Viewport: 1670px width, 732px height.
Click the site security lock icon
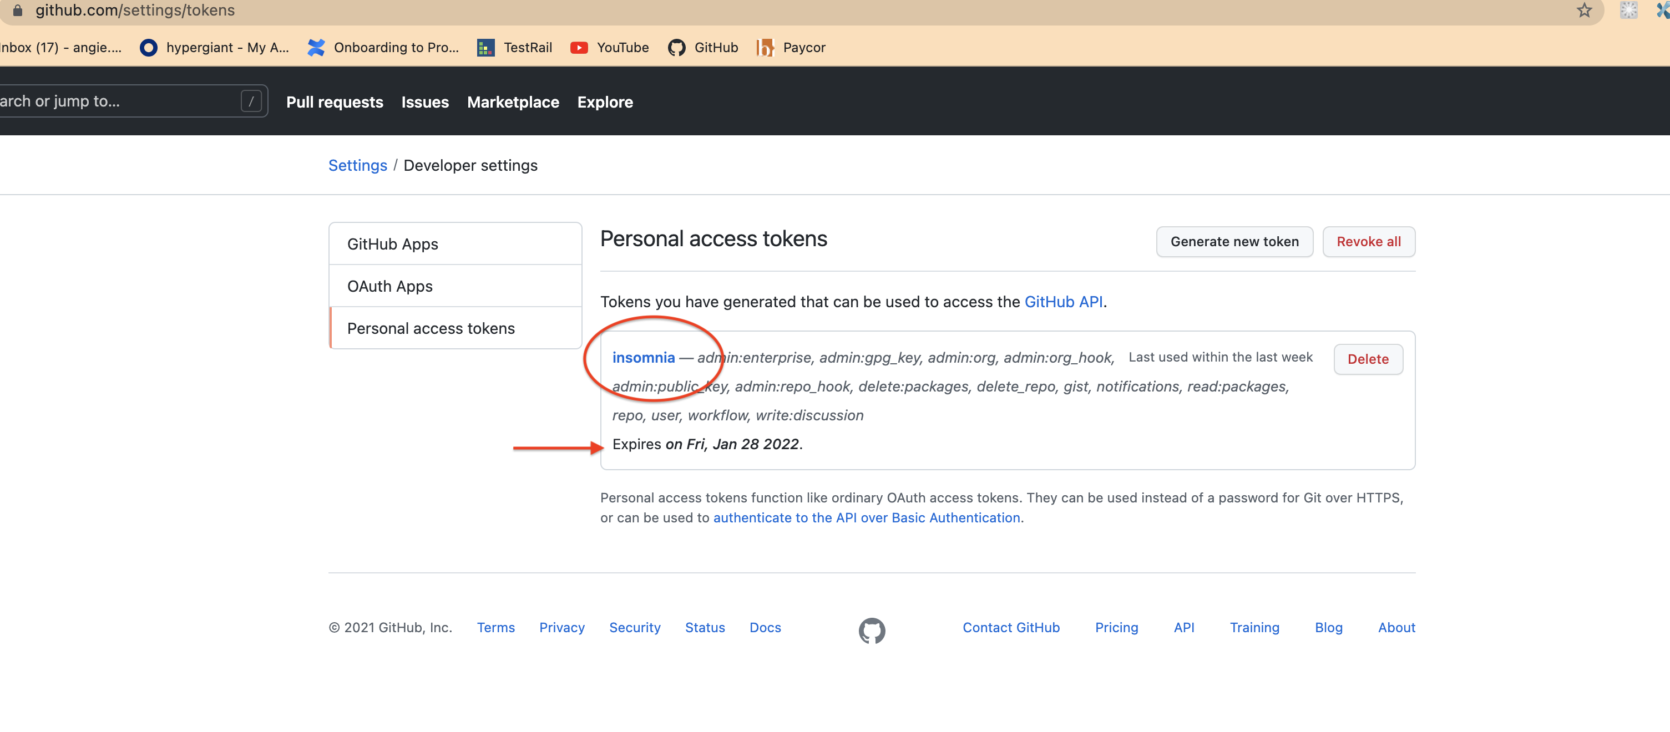coord(18,10)
